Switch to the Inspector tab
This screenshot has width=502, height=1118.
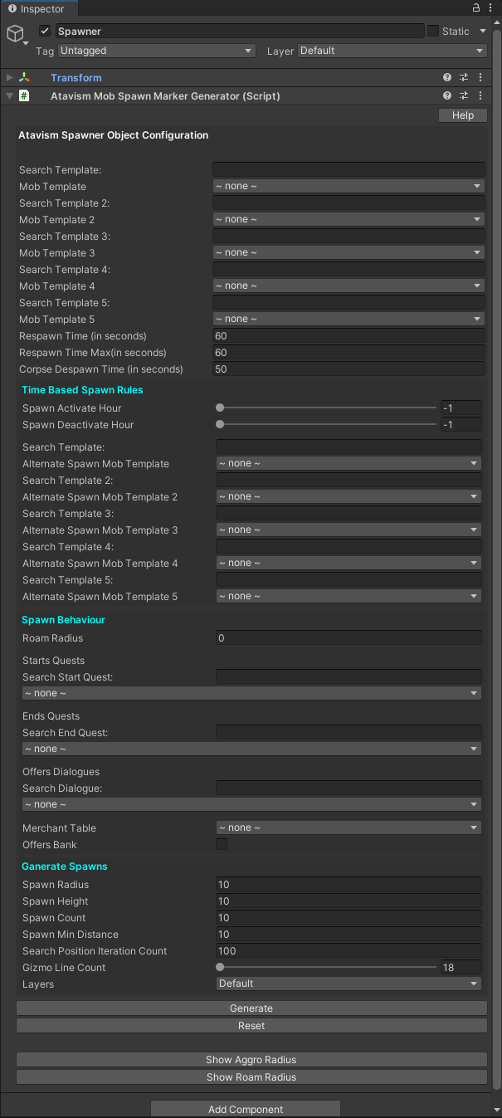[38, 8]
